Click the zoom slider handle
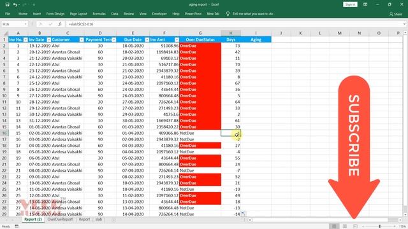The width and height of the screenshot is (408, 229). point(380,226)
